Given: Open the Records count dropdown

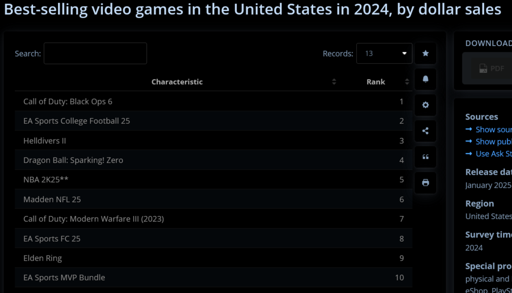Looking at the screenshot, I should pos(384,53).
